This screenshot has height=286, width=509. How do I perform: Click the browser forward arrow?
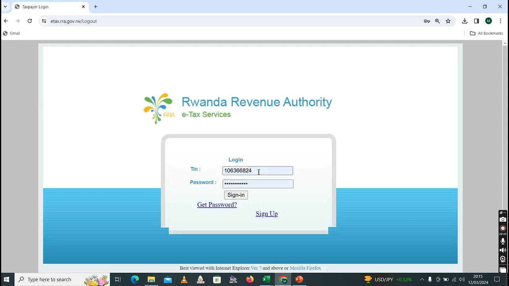coord(17,21)
